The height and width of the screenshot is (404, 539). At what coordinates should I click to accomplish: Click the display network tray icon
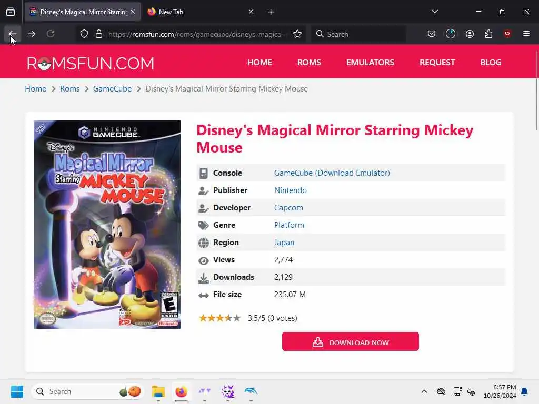[457, 391]
